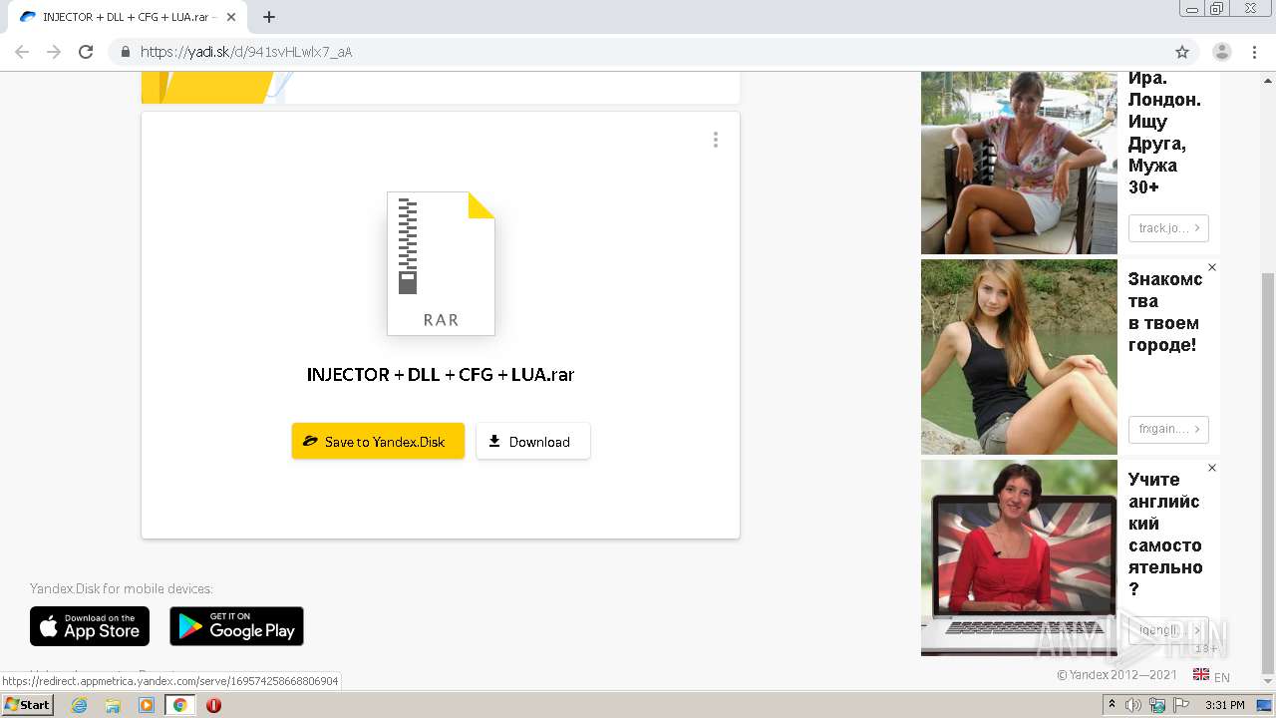Launch Internet Explorer from taskbar
1276x718 pixels.
coord(79,705)
